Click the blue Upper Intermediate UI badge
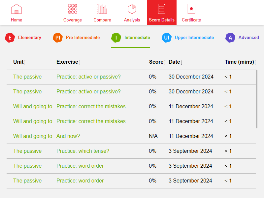Image resolution: width=264 pixels, height=198 pixels. click(x=167, y=38)
